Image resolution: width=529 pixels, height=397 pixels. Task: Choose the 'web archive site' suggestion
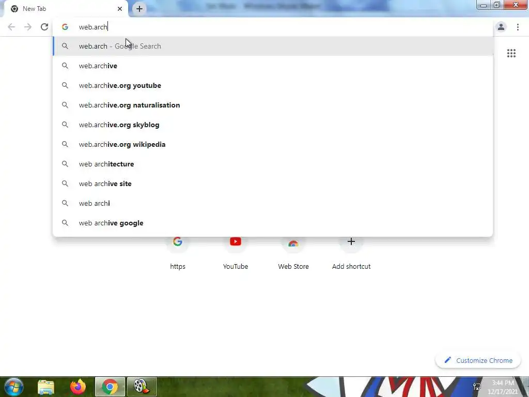tap(273, 184)
